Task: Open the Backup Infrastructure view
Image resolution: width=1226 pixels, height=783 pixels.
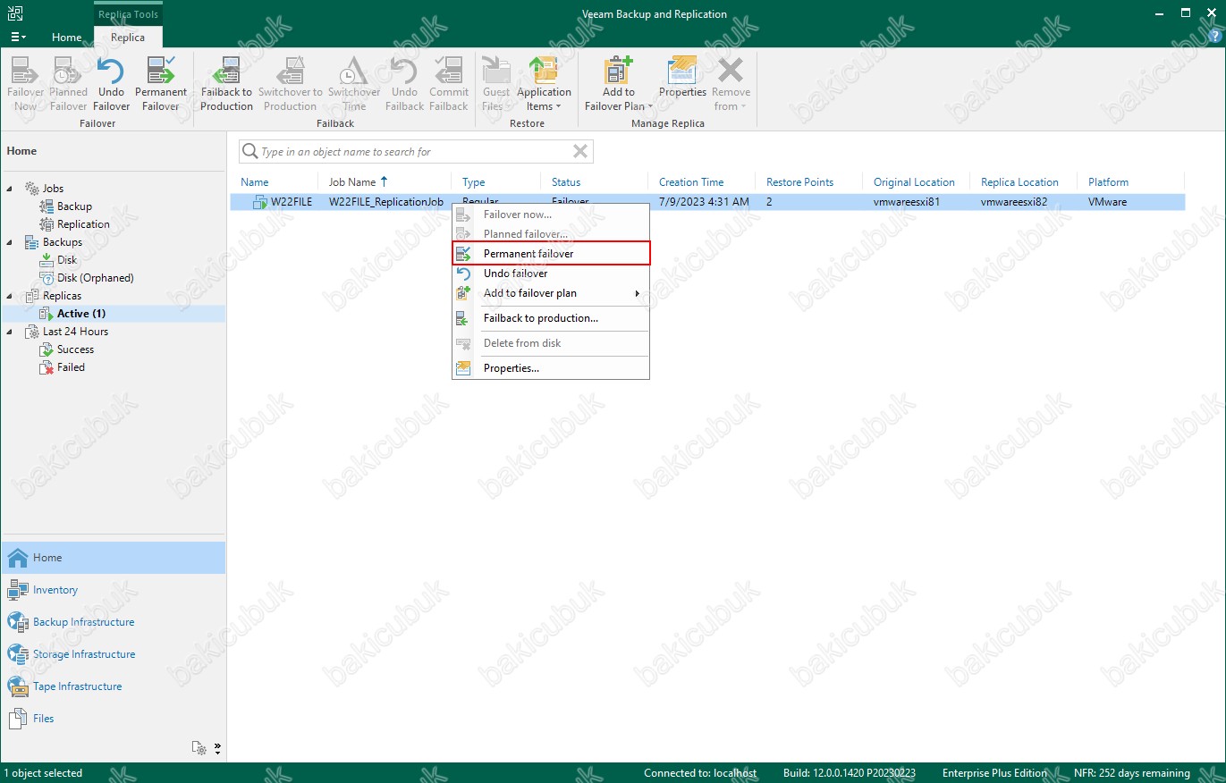Action: coord(113,622)
